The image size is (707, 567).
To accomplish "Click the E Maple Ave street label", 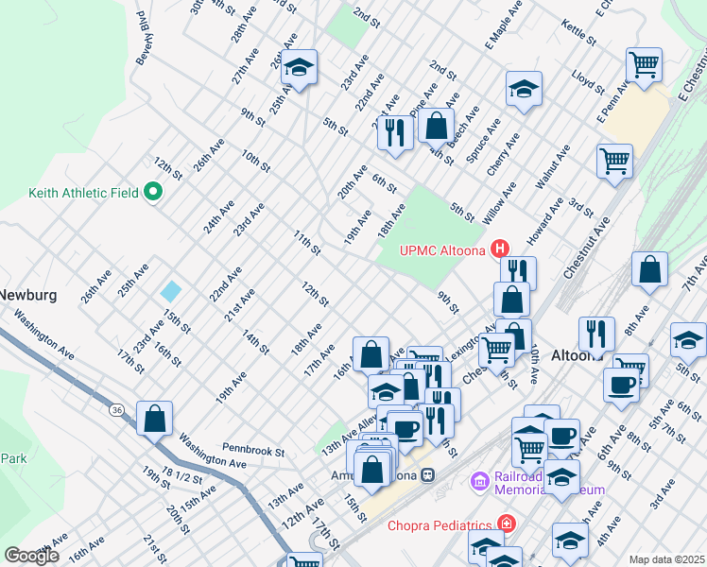I will tap(503, 25).
